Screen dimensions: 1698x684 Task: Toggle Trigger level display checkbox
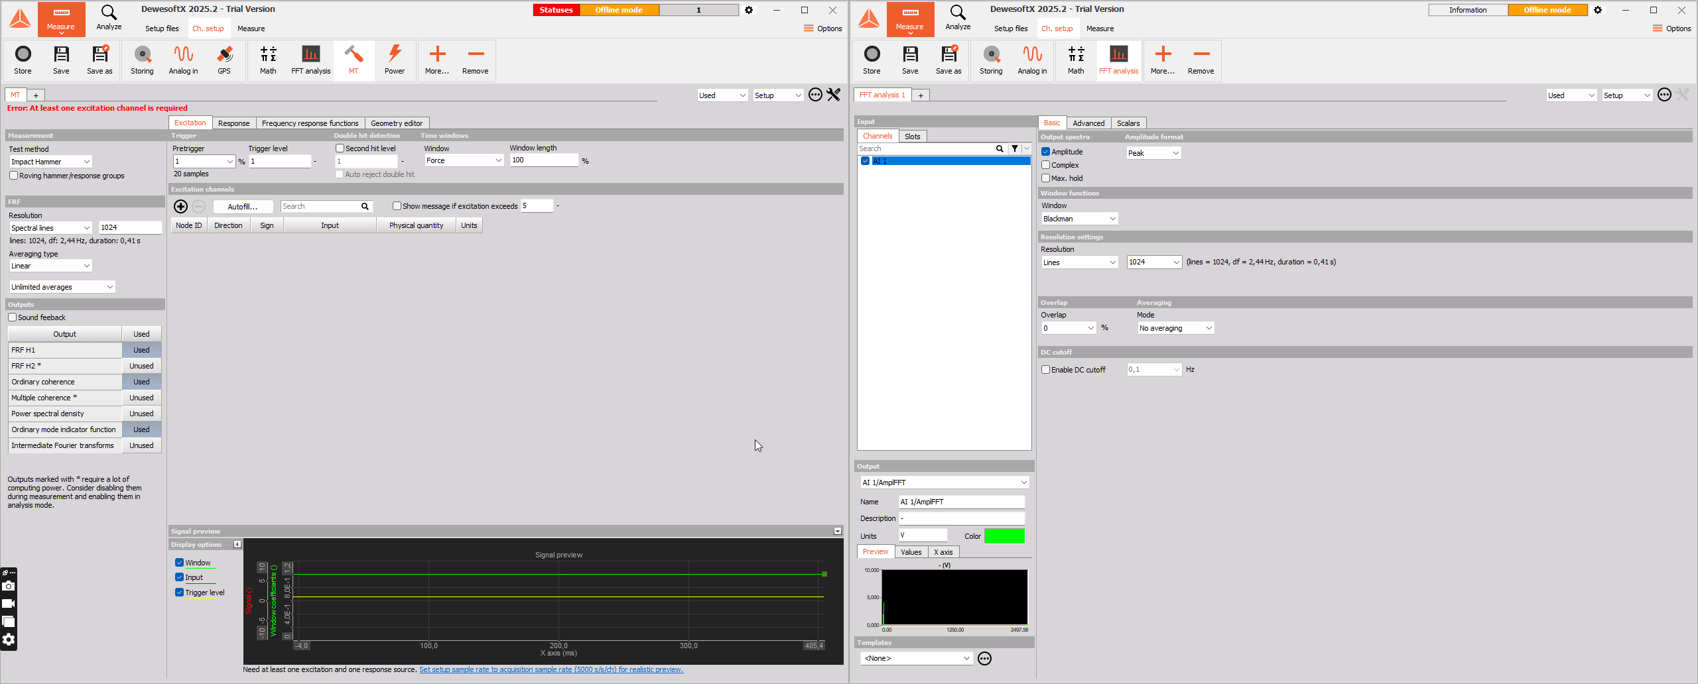(179, 593)
